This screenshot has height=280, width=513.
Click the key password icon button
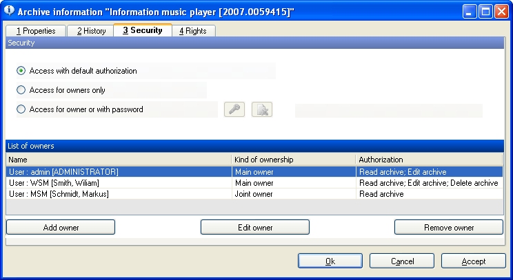pos(234,109)
